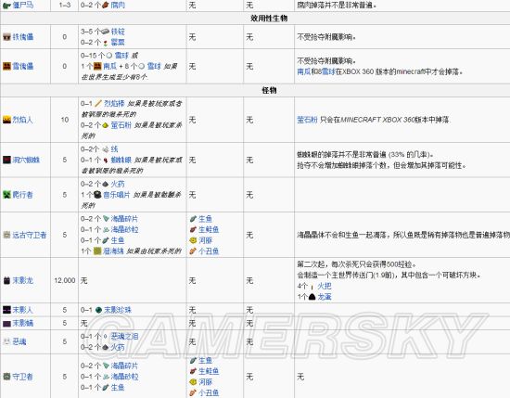
Task: Click the wet sponge icon in Elder Guardian row
Action: point(97,250)
